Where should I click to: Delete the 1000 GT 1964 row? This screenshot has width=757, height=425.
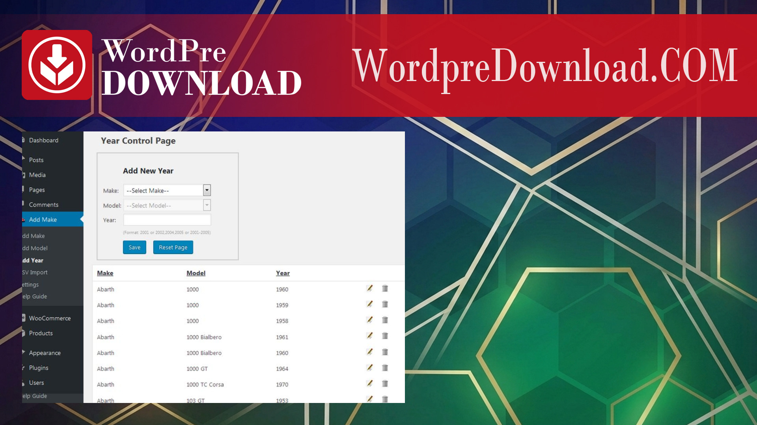click(x=385, y=368)
